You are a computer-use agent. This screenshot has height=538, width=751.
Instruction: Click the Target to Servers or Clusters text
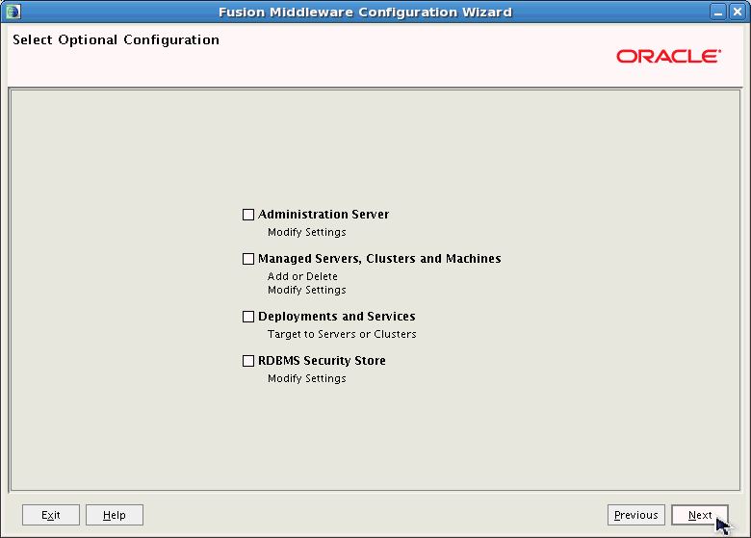pyautogui.click(x=342, y=334)
